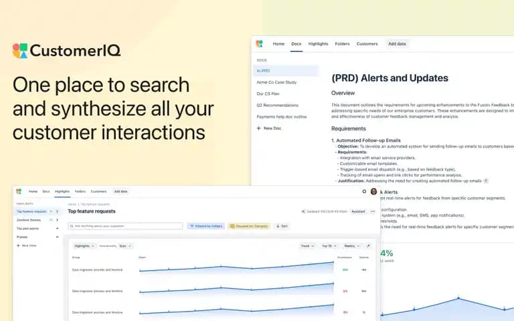514x321 pixels.
Task: Select the Docs tab in the Docs window
Action: point(296,43)
